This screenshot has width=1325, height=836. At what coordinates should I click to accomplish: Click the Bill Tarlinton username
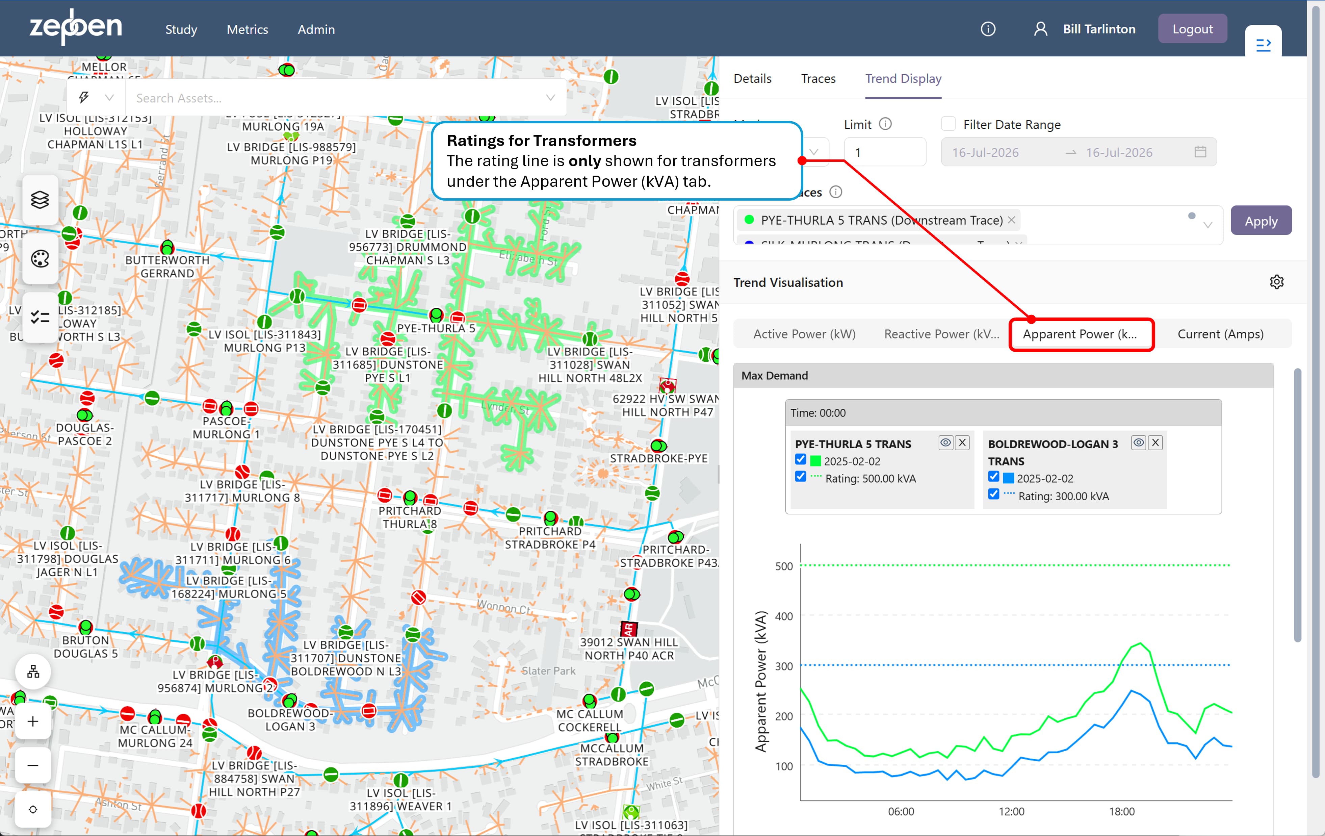pyautogui.click(x=1099, y=29)
